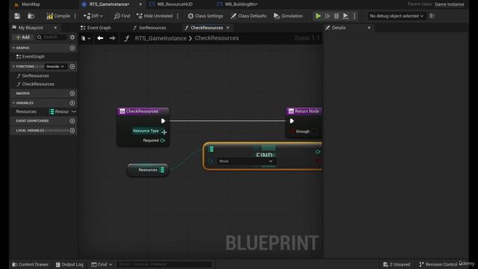
Task: Play the level with green Play button
Action: tap(318, 16)
